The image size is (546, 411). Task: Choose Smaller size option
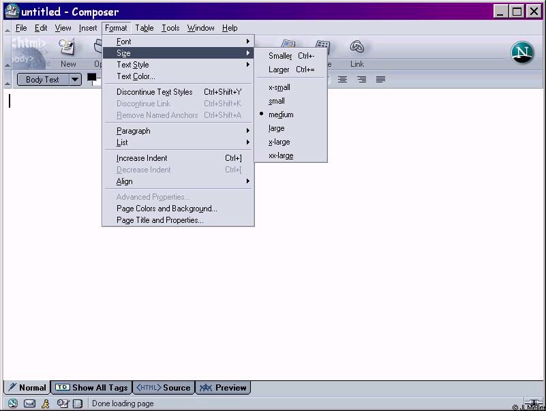291,56
